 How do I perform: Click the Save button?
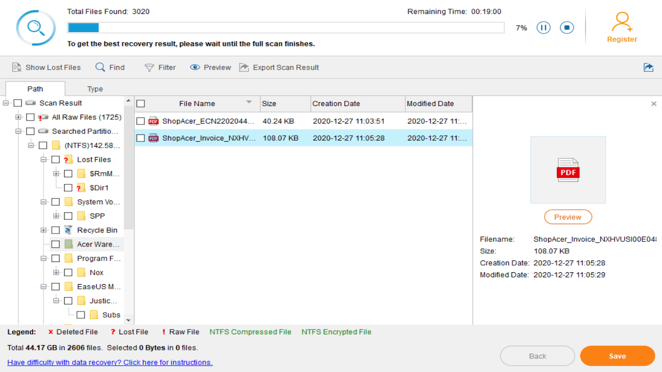tap(618, 356)
